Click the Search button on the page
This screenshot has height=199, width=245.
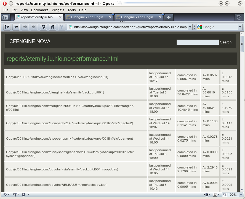point(226,42)
